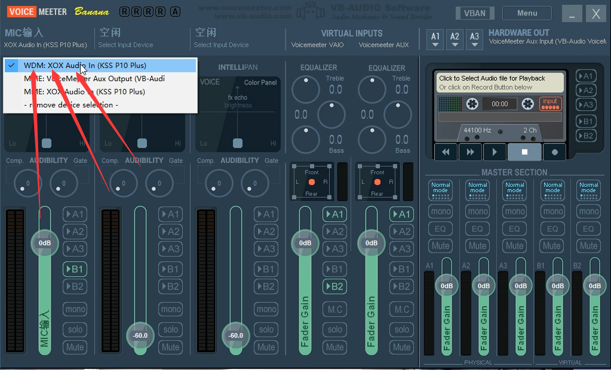Image resolution: width=611 pixels, height=370 pixels.
Task: Solo the MIC input strip
Action: 75,329
